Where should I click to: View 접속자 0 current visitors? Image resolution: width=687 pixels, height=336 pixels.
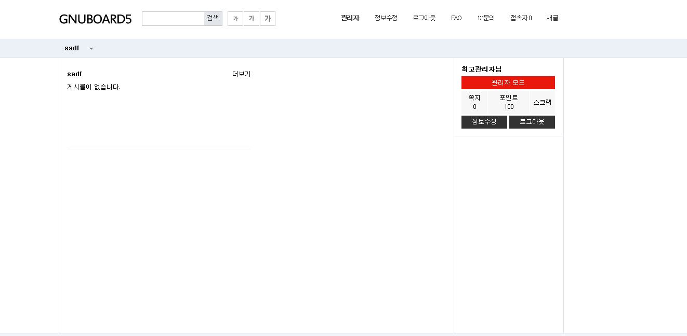pyautogui.click(x=521, y=18)
